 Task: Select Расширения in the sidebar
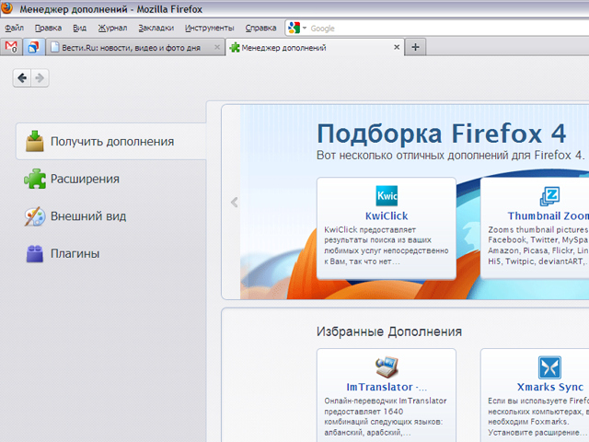click(x=85, y=179)
